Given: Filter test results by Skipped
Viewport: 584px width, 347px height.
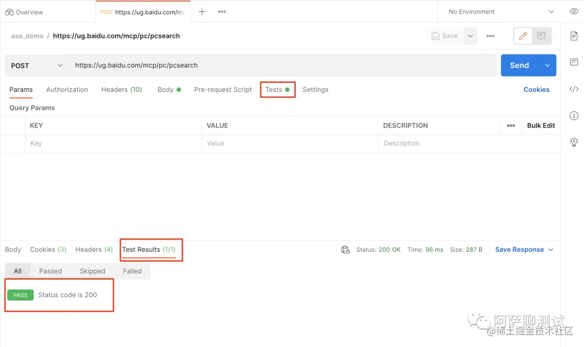Looking at the screenshot, I should 92,271.
